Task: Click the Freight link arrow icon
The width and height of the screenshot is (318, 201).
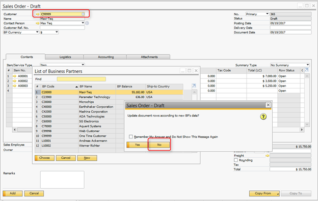Action: (268, 156)
